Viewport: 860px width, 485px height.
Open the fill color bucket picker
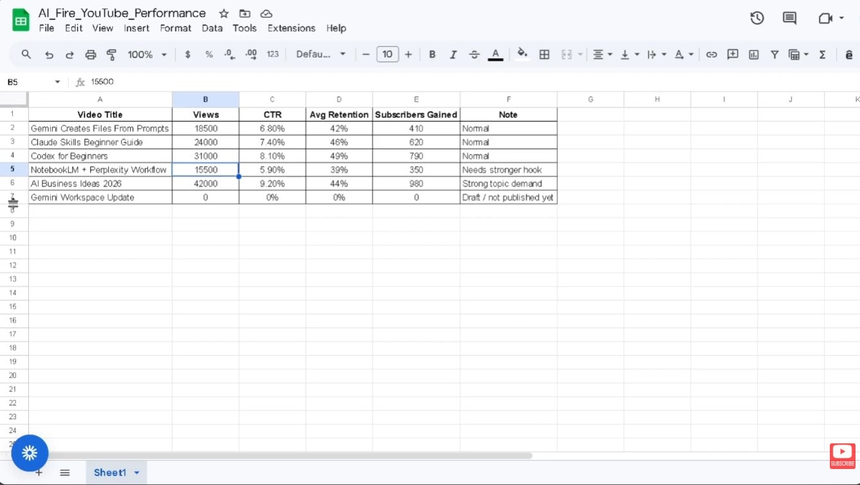point(523,54)
